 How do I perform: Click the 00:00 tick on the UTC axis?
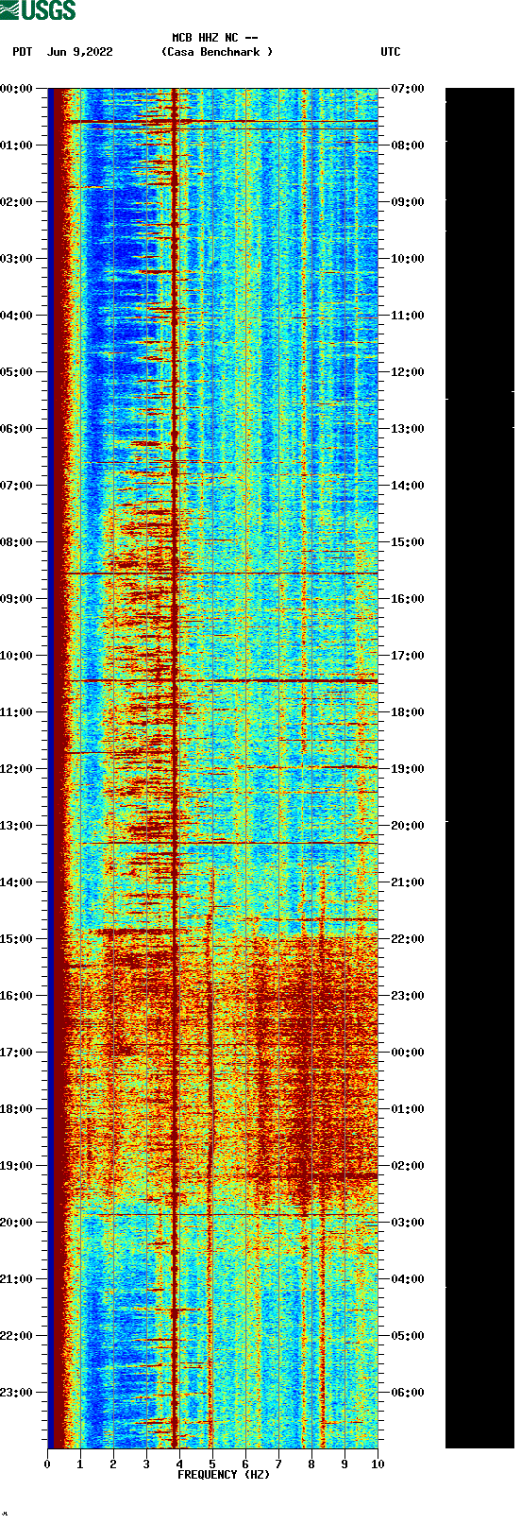click(x=408, y=1052)
